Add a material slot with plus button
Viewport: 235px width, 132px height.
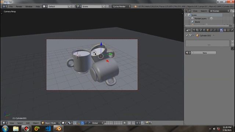(x=232, y=41)
